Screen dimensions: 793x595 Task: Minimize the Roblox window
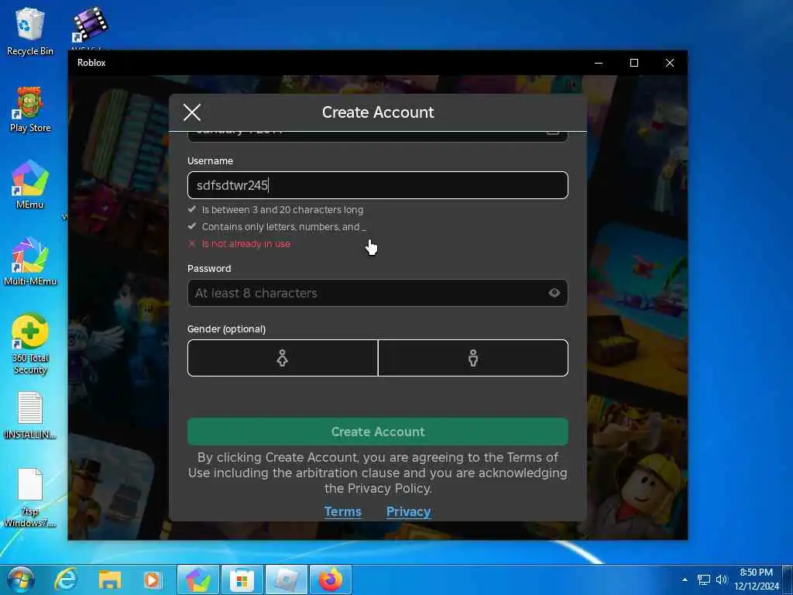pos(599,63)
